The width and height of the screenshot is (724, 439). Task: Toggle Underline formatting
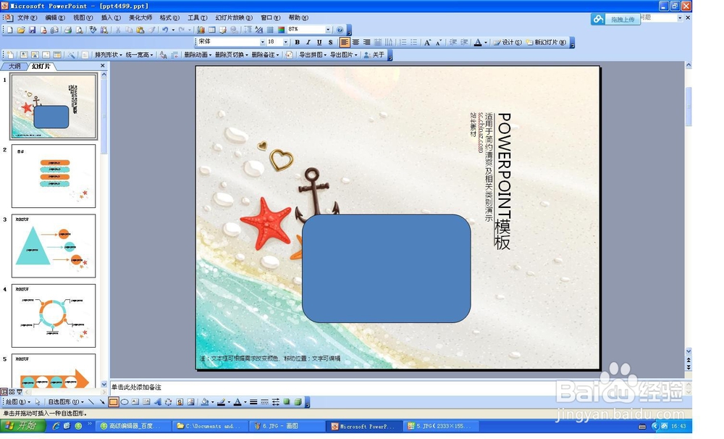click(x=319, y=42)
